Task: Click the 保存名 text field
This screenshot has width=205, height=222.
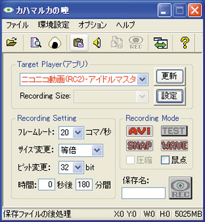Action: coord(143,193)
